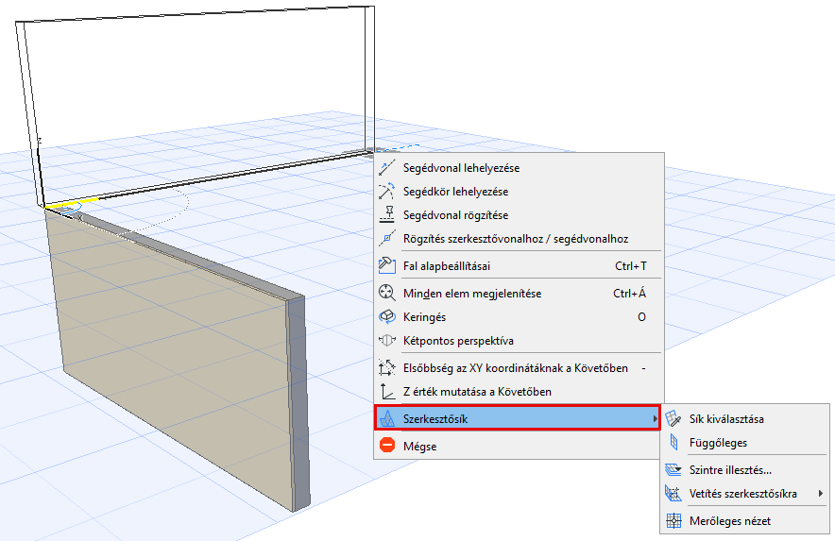The height and width of the screenshot is (541, 835).
Task: Click the Segédvonal rögzítése icon
Action: [x=387, y=214]
